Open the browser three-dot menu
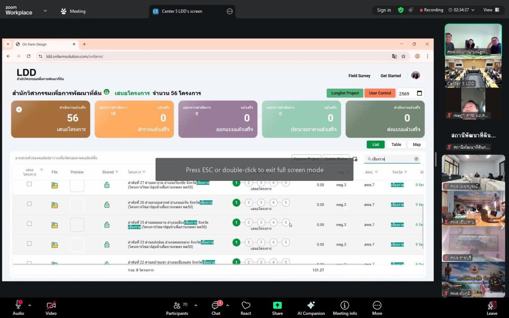 427,56
